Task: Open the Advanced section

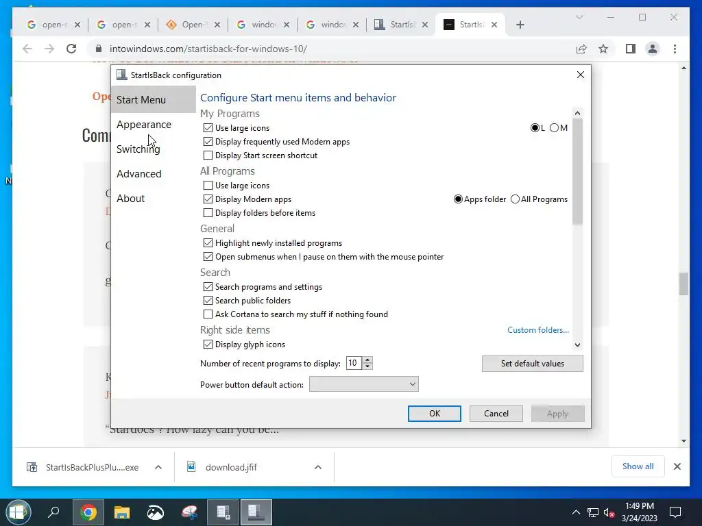Action: coord(138,173)
